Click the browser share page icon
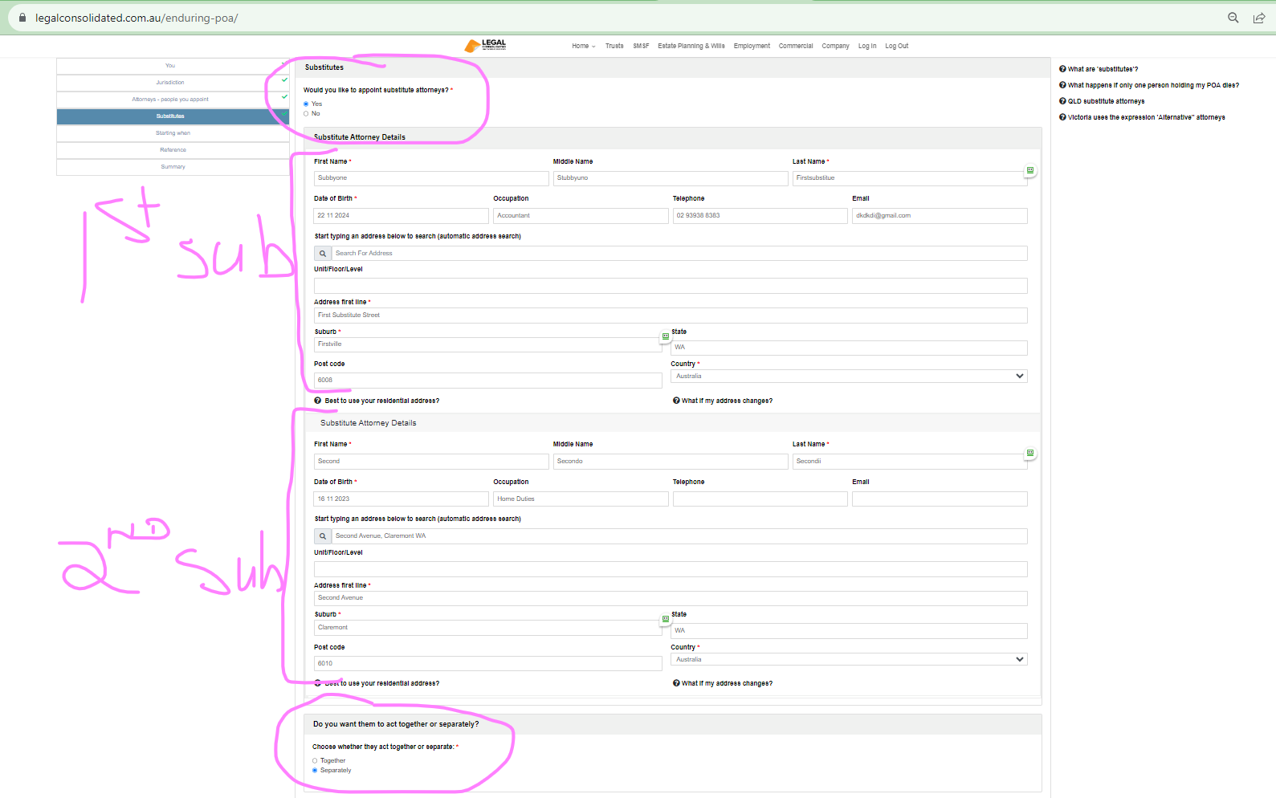The image size is (1276, 798). point(1259,18)
